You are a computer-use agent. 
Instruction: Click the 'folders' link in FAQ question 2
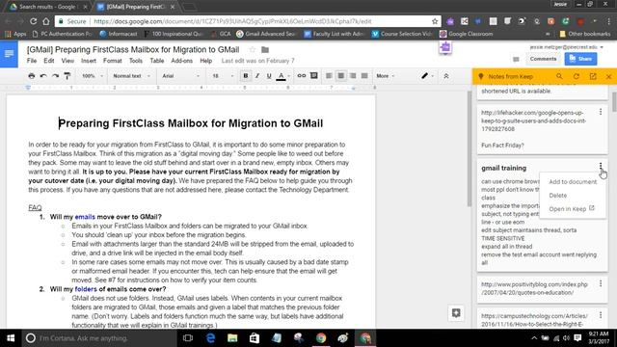[x=86, y=289]
